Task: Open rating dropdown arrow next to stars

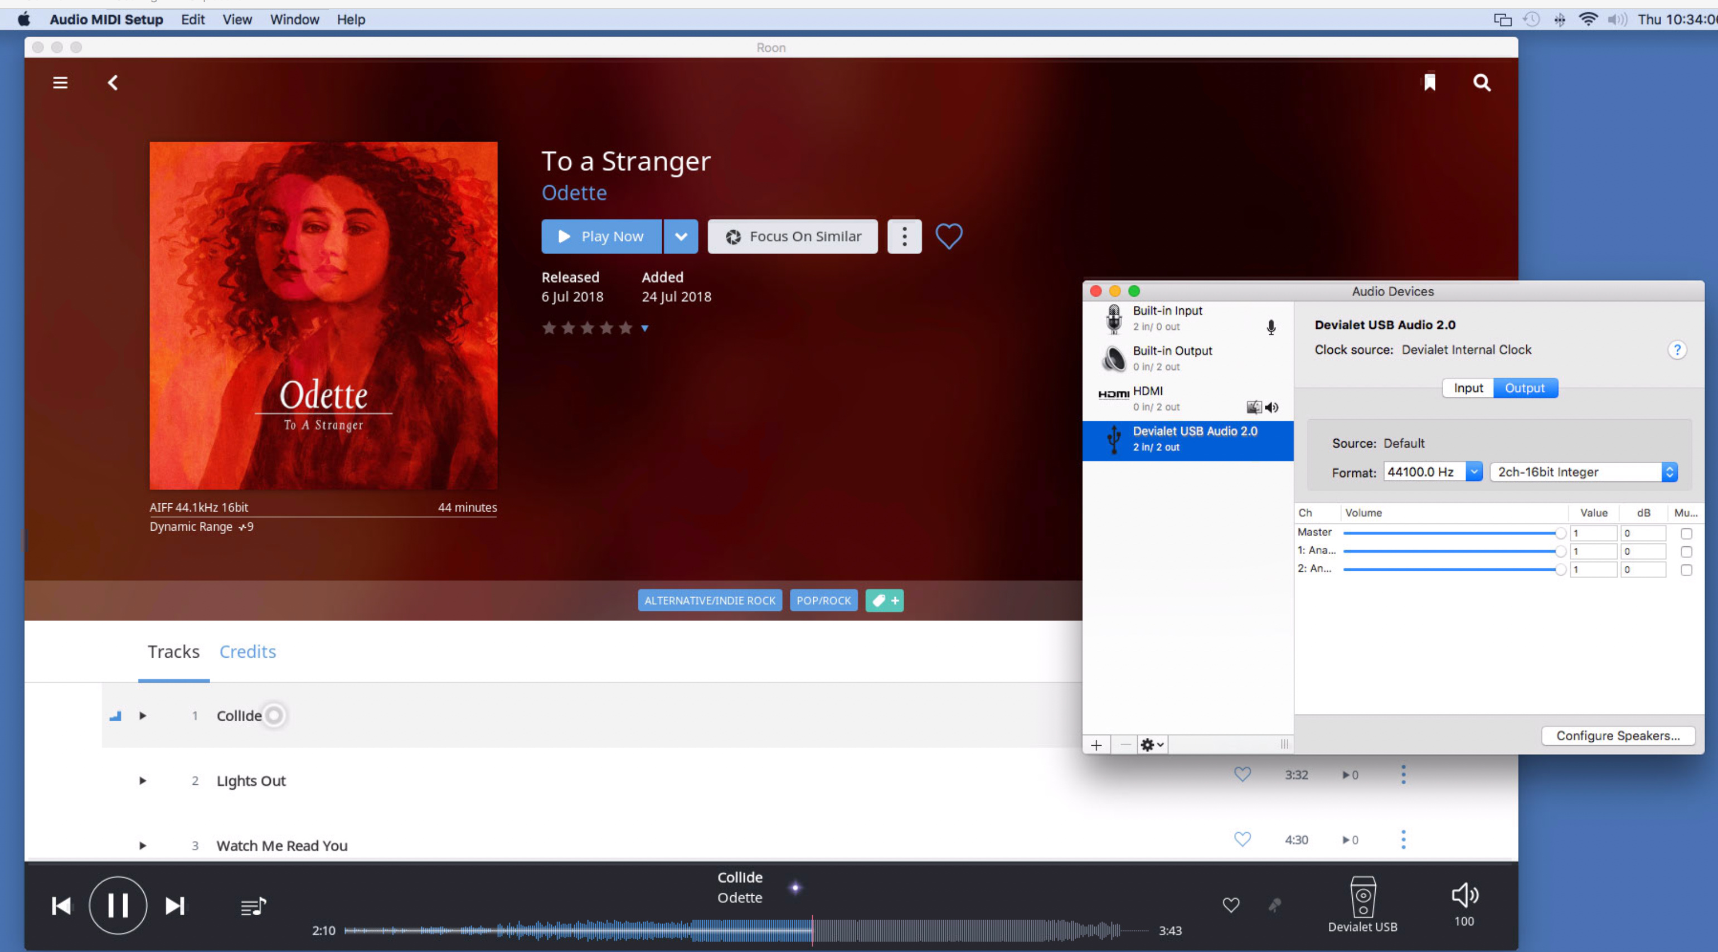Action: click(x=644, y=328)
